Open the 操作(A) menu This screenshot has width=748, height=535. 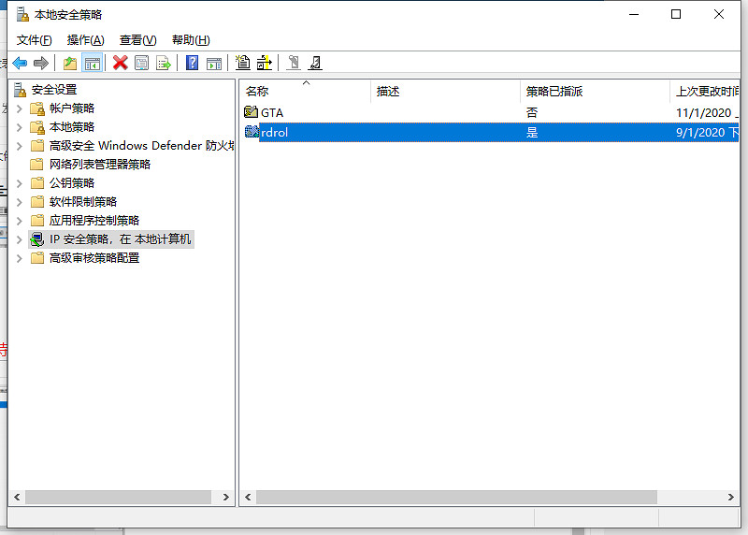(85, 40)
